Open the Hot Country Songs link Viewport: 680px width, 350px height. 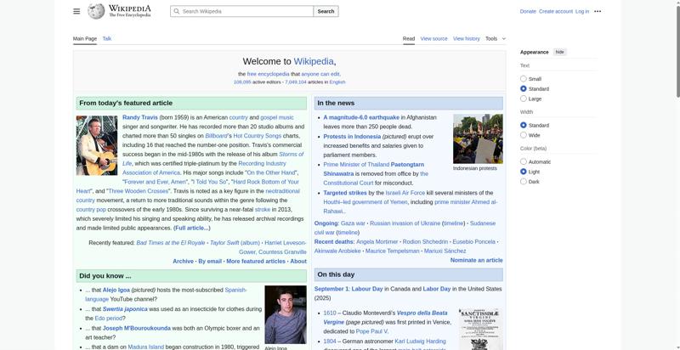click(258, 136)
